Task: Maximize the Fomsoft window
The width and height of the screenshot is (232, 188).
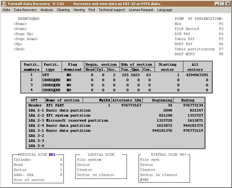Action: [x=222, y=4]
